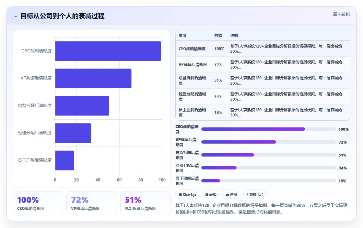Click the 漏斗转化 tag in header
This screenshot has width=363, height=228.
point(341,14)
